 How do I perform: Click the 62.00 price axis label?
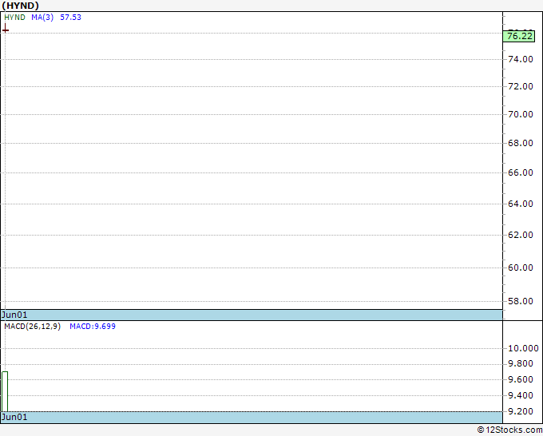(520, 235)
